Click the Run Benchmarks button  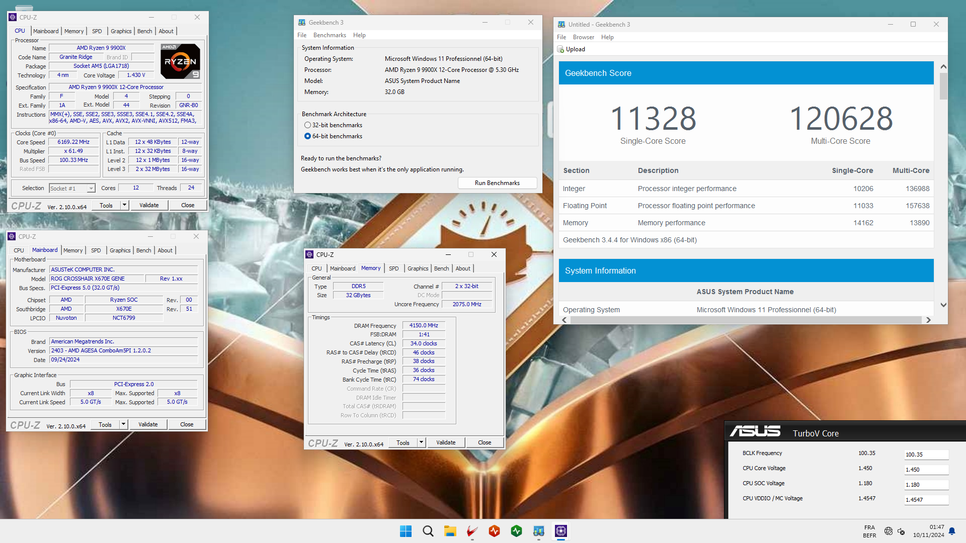pos(497,183)
